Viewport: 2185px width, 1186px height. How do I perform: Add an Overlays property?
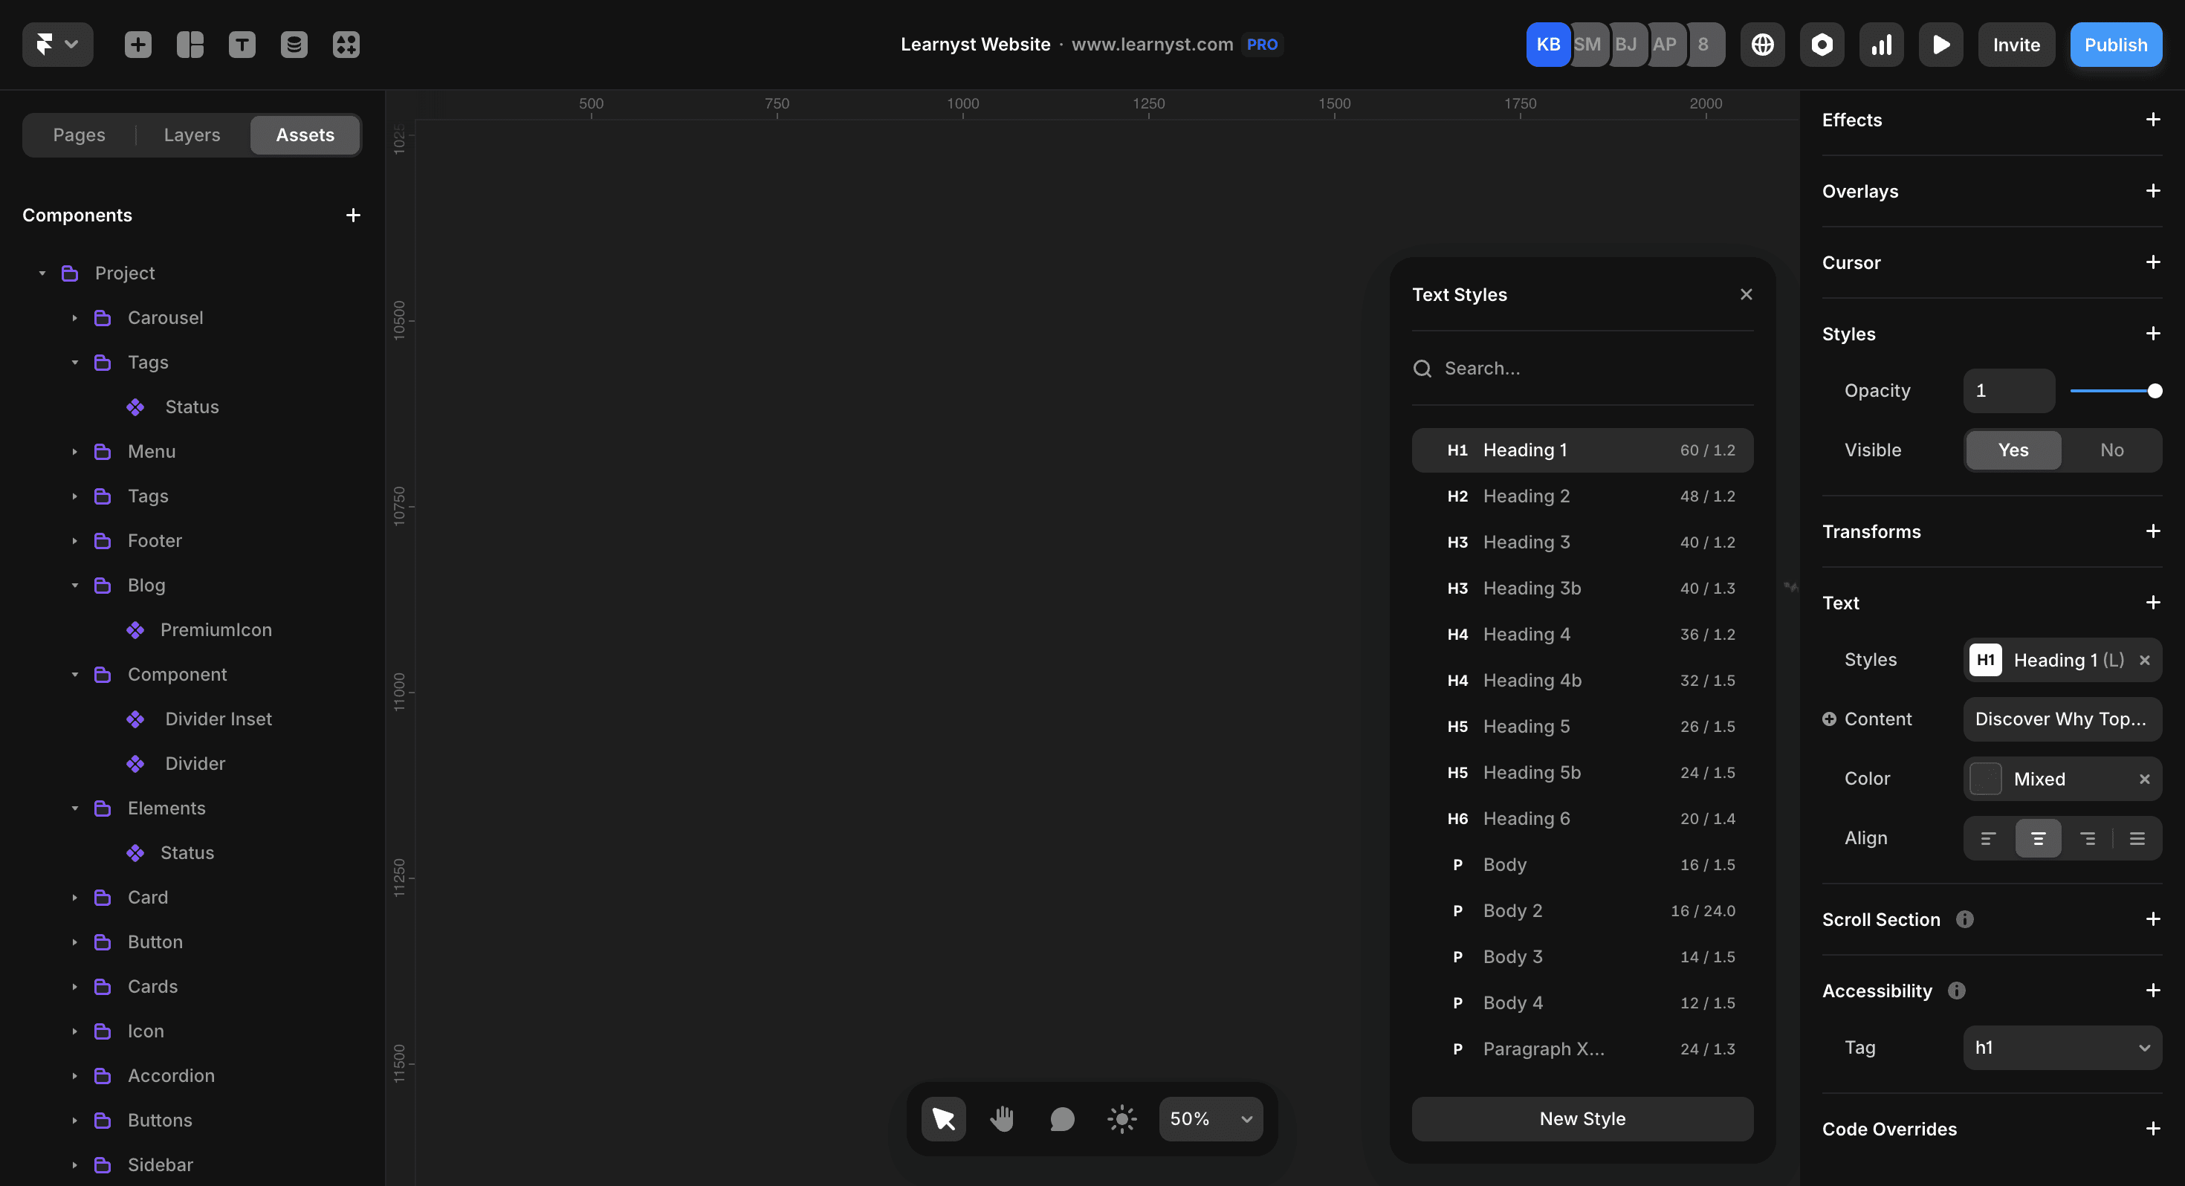click(2152, 191)
